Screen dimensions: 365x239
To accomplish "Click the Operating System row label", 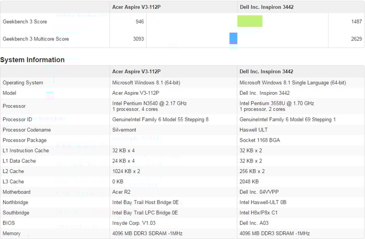I will click(x=23, y=83).
